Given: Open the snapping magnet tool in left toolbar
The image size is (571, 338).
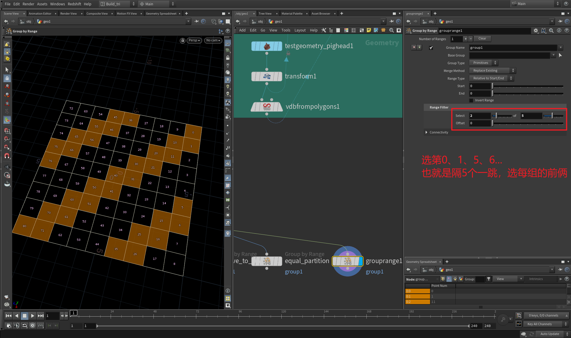Looking at the screenshot, I should (7, 156).
